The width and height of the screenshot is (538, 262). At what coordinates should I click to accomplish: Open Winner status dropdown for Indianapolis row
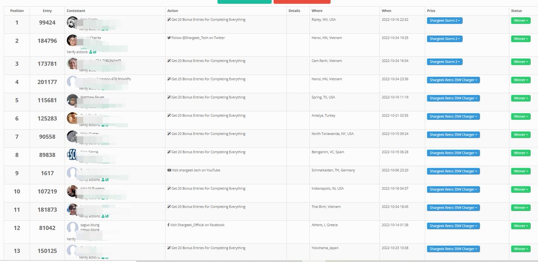click(521, 190)
